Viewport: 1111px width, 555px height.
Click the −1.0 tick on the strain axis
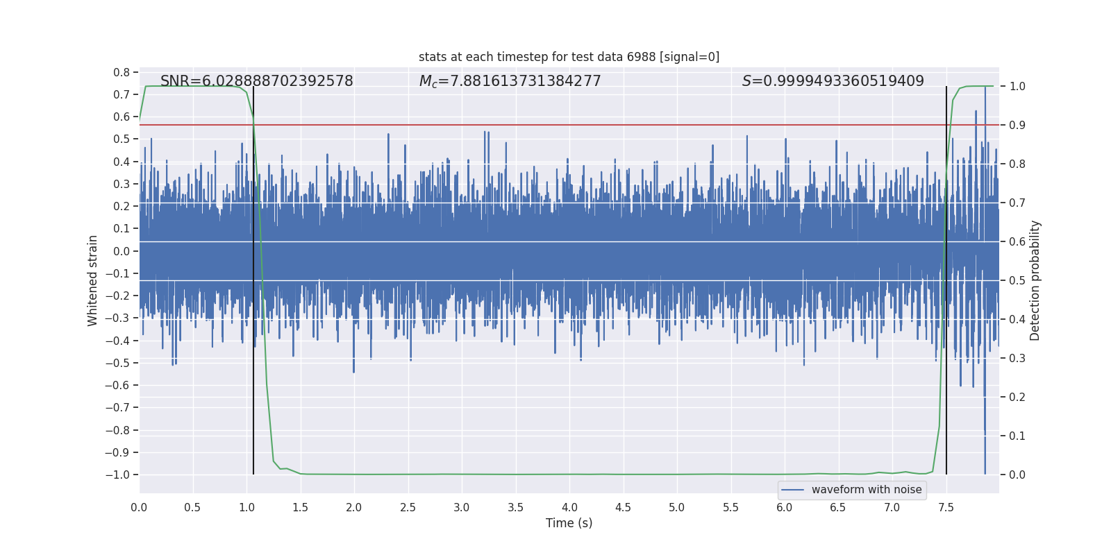coord(117,475)
